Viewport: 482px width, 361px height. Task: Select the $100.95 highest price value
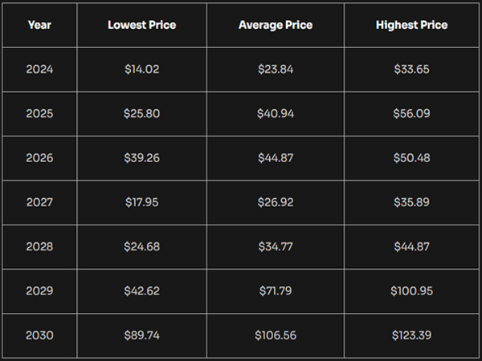(411, 291)
